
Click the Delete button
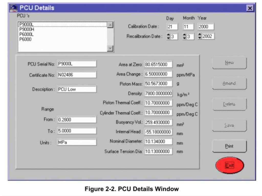click(229, 104)
